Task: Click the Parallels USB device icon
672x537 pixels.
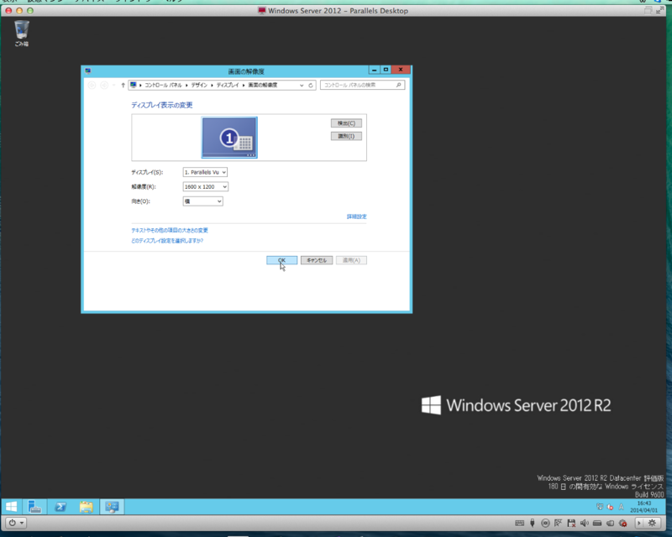Action: click(x=533, y=523)
